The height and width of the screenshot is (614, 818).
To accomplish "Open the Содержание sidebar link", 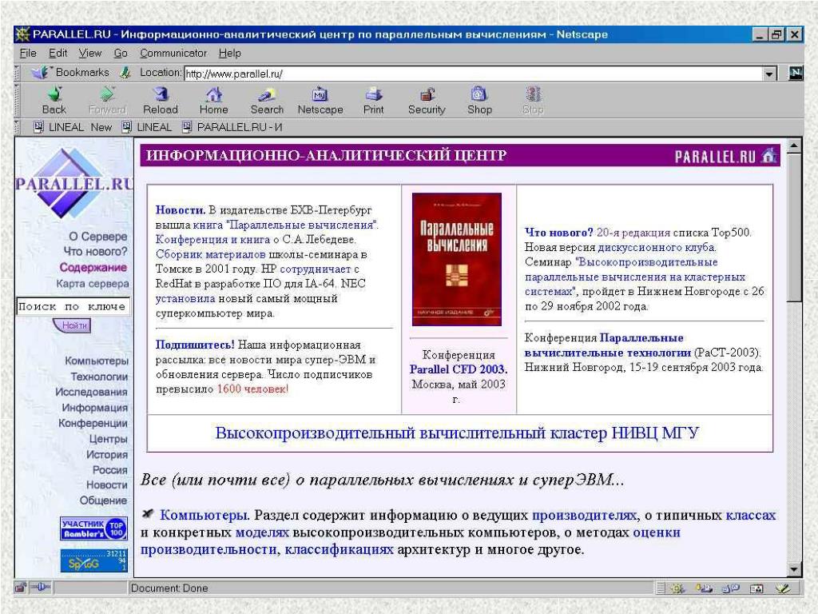I will coord(93,267).
